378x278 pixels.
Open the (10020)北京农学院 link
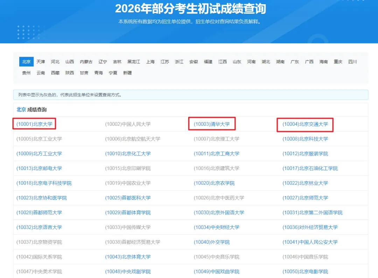(214, 183)
